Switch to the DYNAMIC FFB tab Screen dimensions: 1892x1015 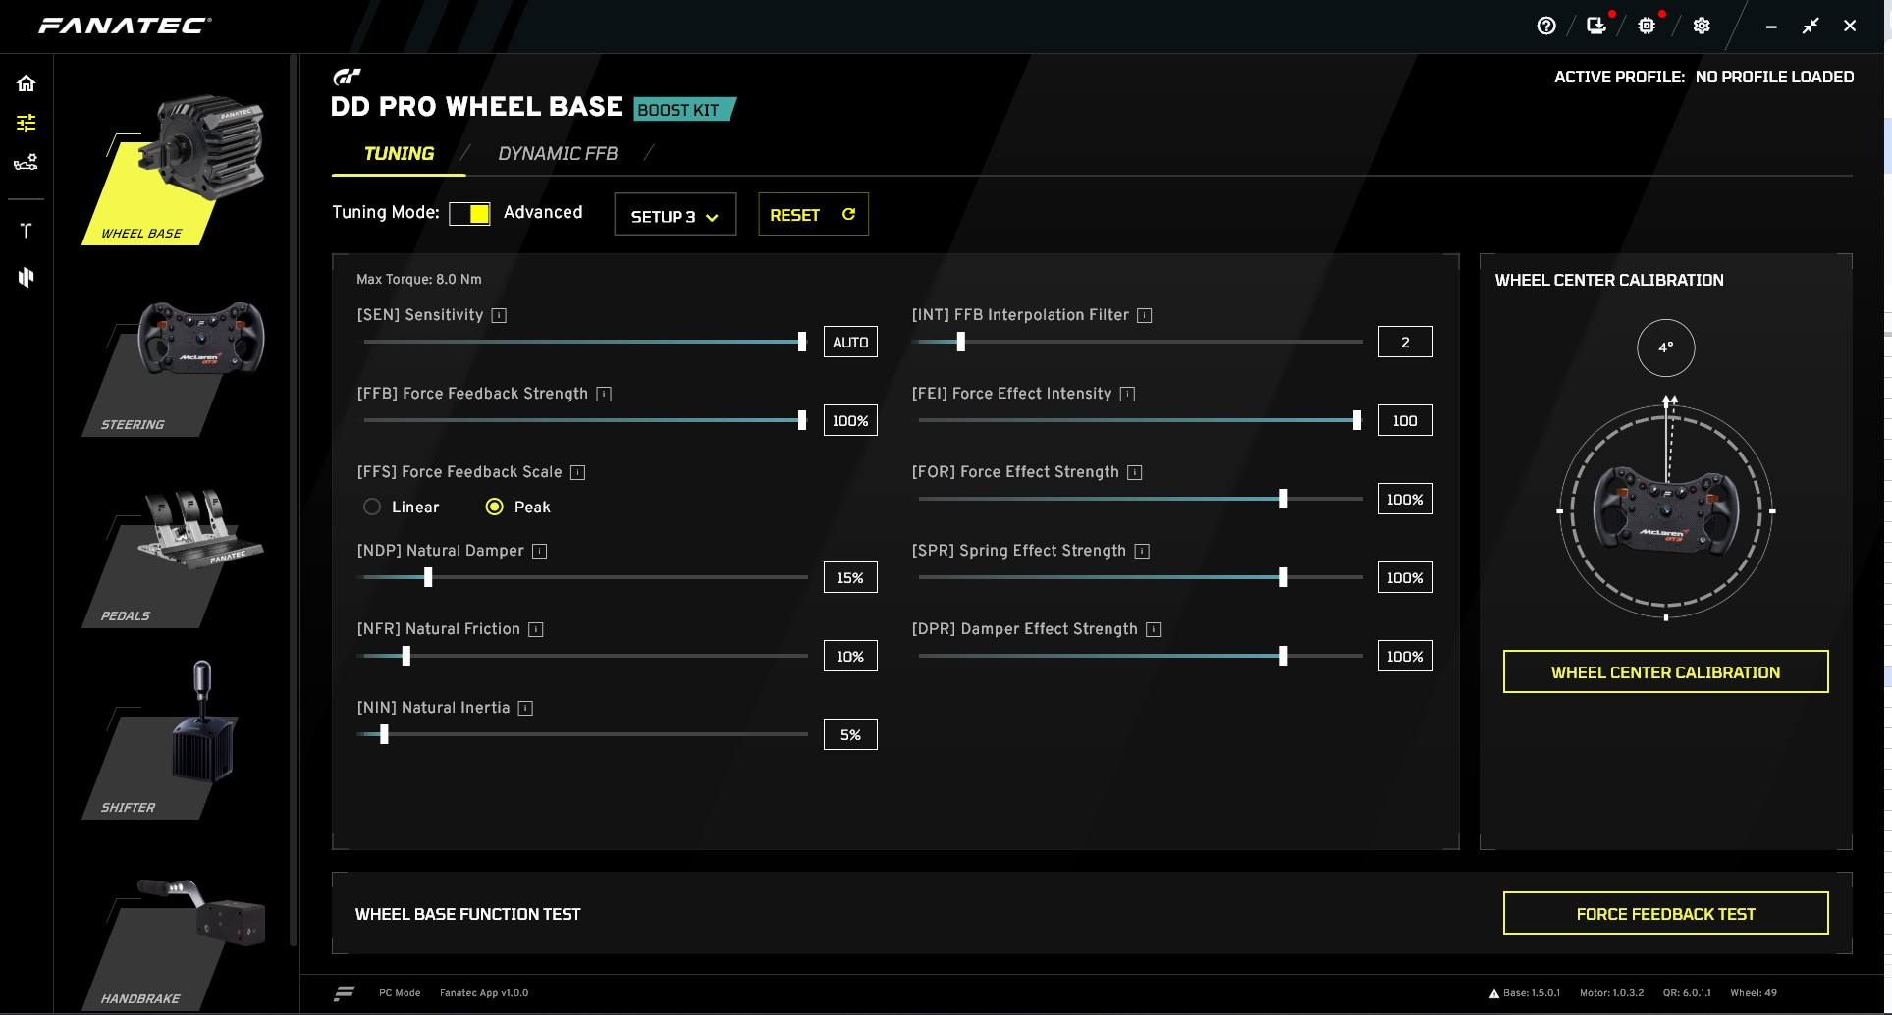(x=558, y=154)
